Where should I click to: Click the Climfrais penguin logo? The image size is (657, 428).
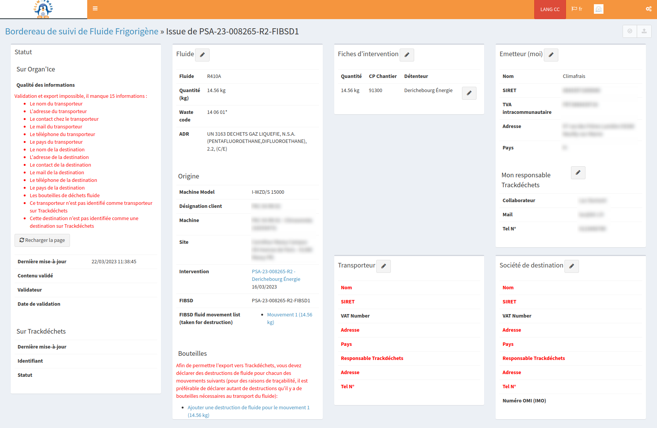pos(43,9)
